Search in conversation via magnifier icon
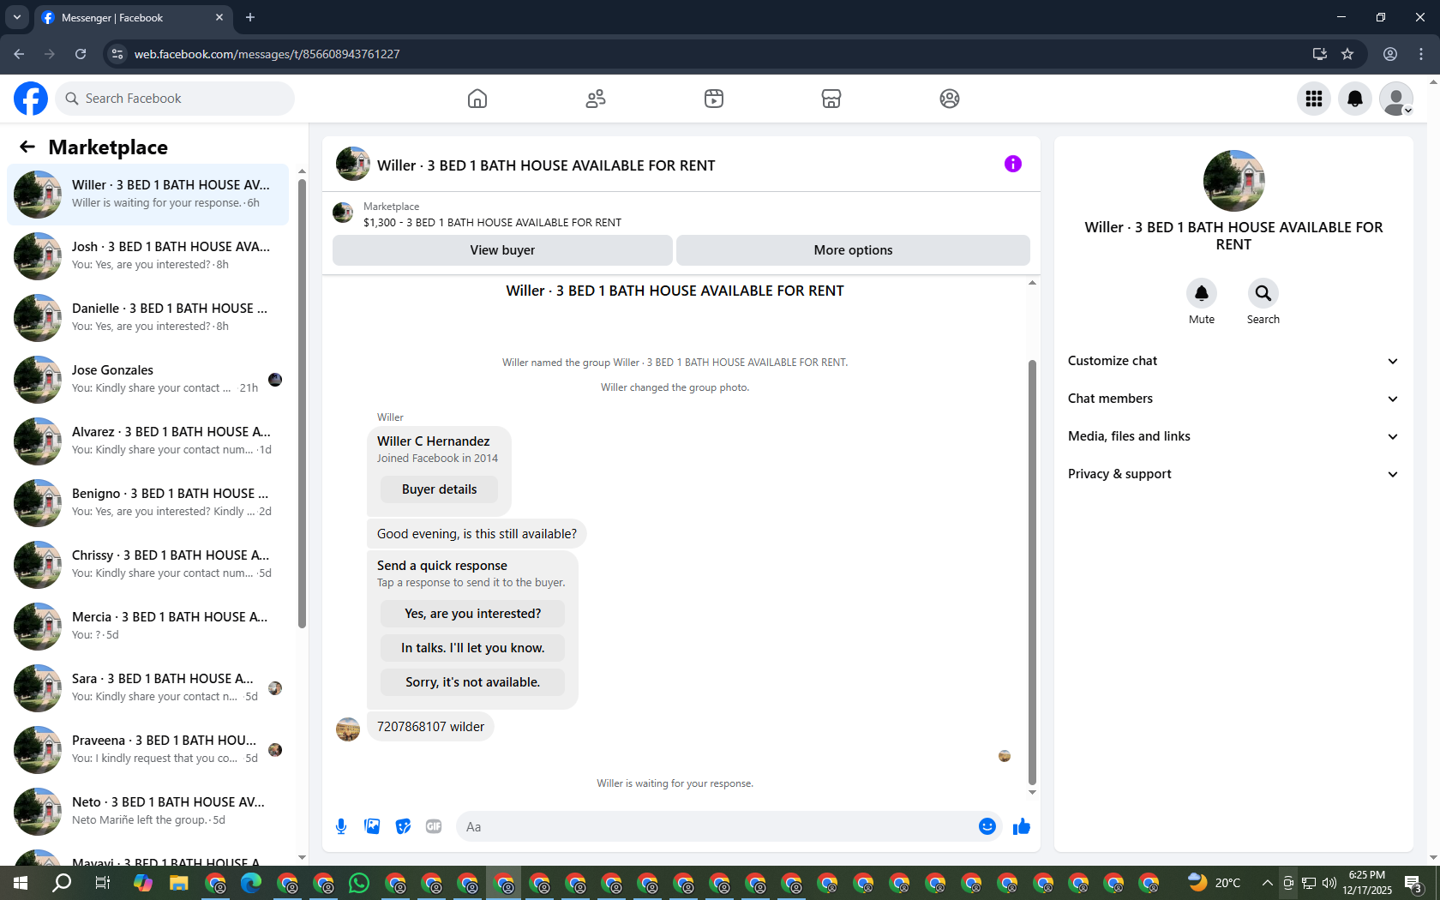 tap(1263, 293)
